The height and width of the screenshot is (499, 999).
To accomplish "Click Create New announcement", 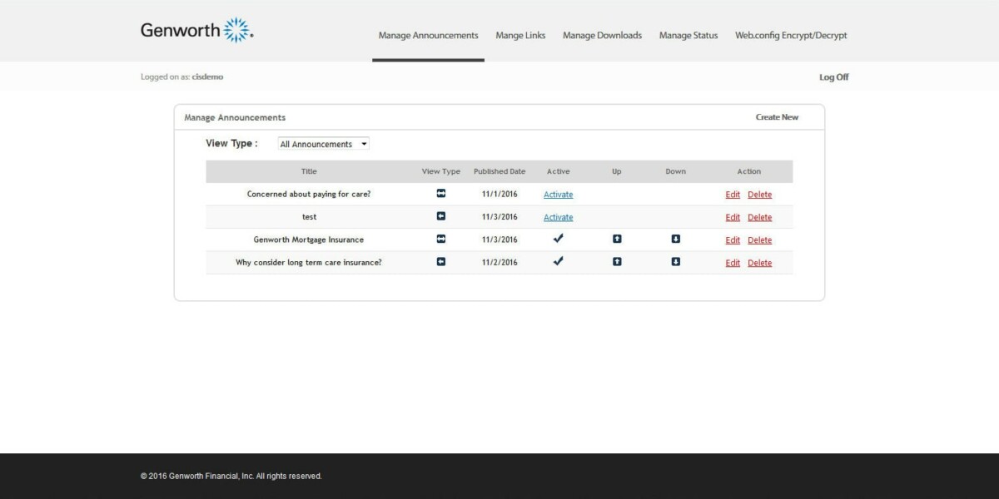I will (x=777, y=117).
